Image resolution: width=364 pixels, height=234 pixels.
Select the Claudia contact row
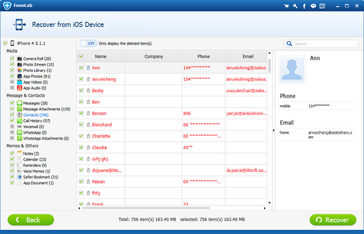click(x=172, y=148)
